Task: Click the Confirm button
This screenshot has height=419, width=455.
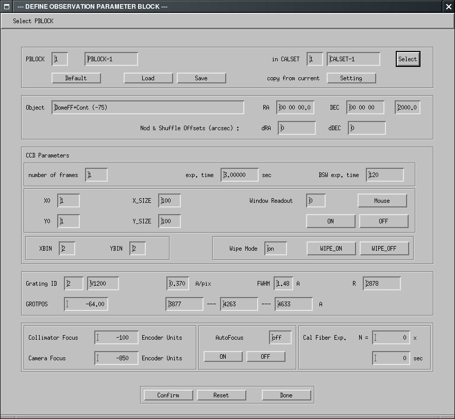Action: point(168,395)
